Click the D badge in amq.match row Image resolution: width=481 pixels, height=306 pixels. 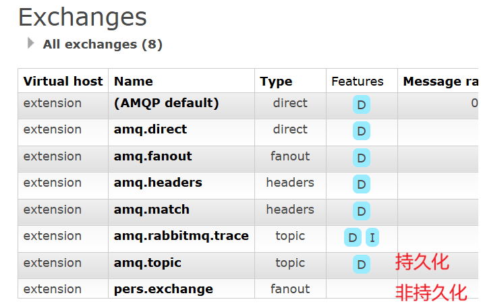point(362,211)
